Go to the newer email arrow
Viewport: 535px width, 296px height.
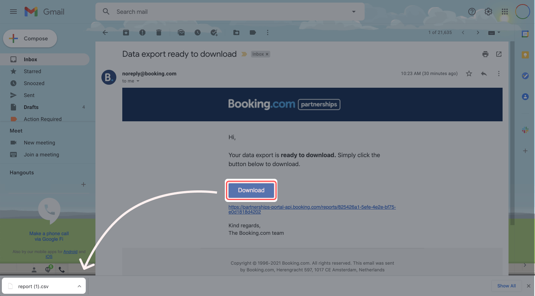pyautogui.click(x=463, y=32)
